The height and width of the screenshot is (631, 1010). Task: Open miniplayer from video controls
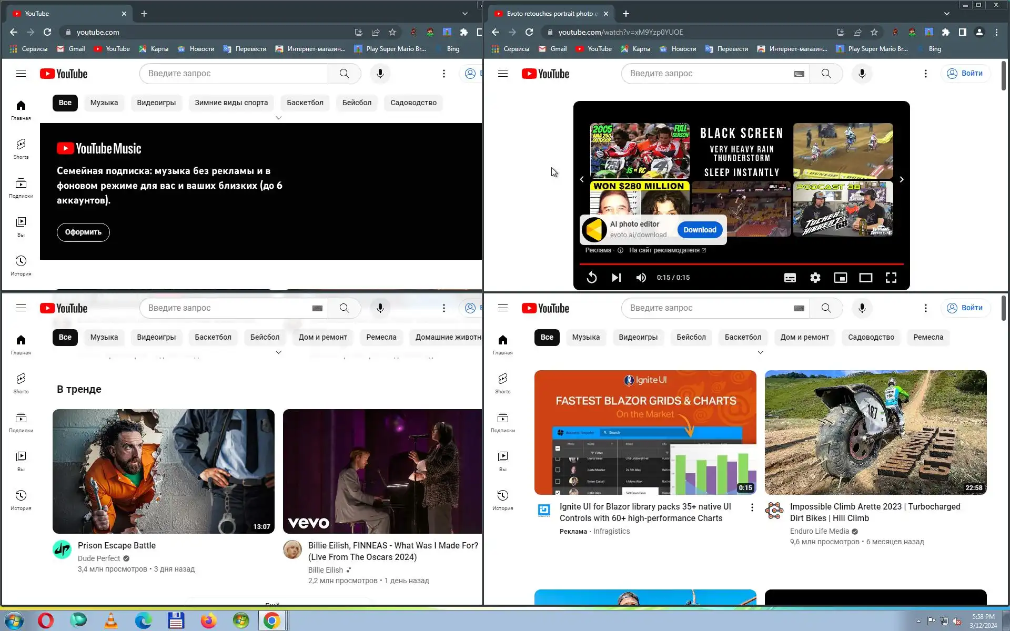pos(840,278)
